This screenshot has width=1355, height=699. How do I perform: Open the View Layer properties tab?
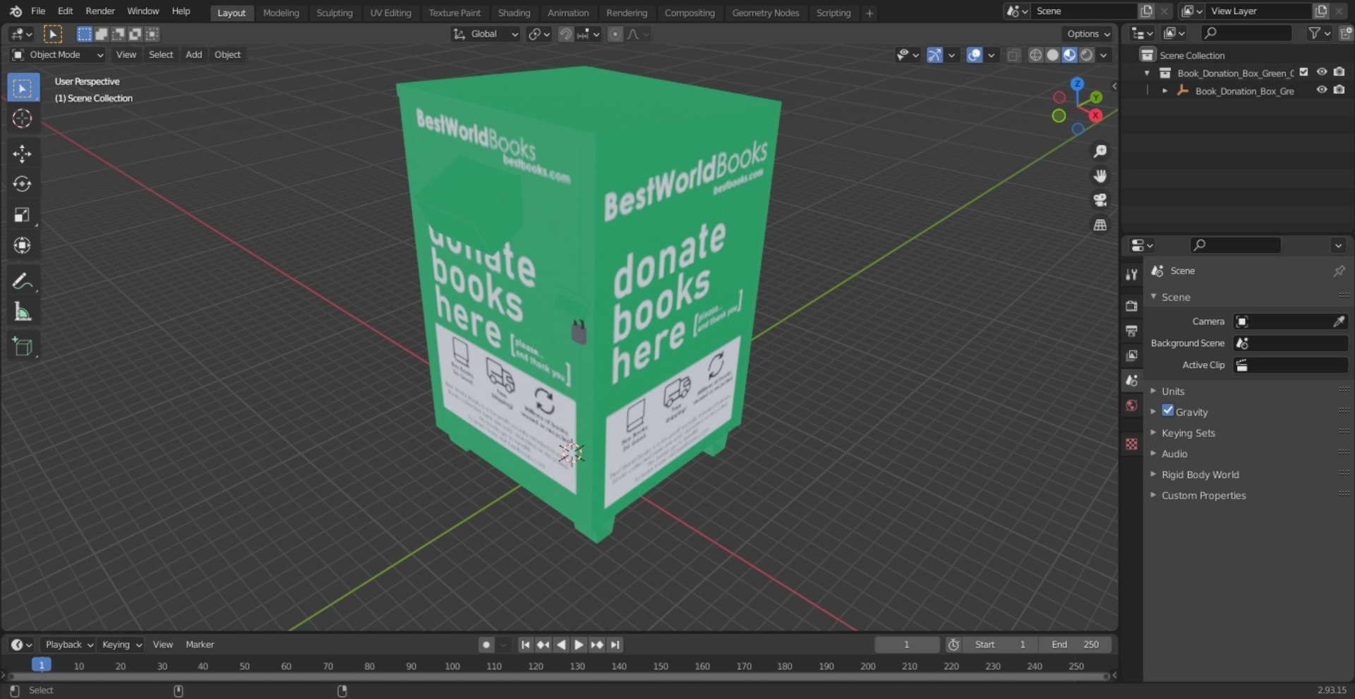[1131, 355]
